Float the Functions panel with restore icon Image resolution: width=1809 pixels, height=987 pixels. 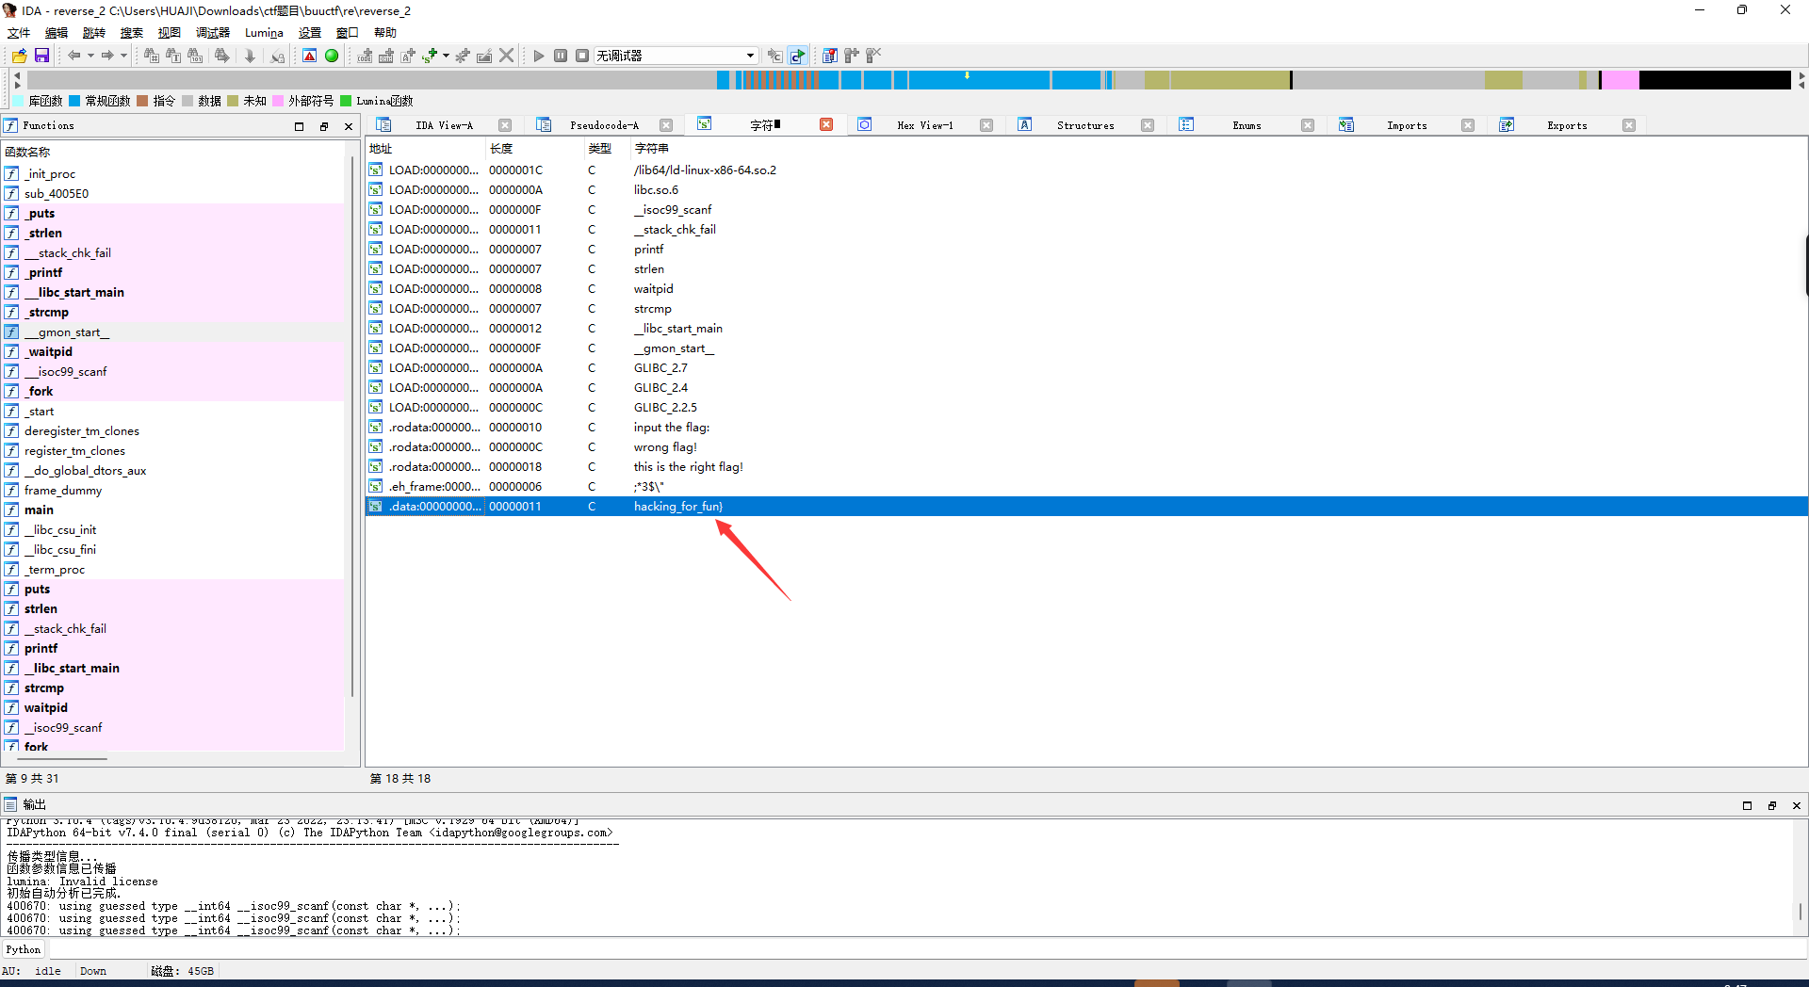pos(324,126)
